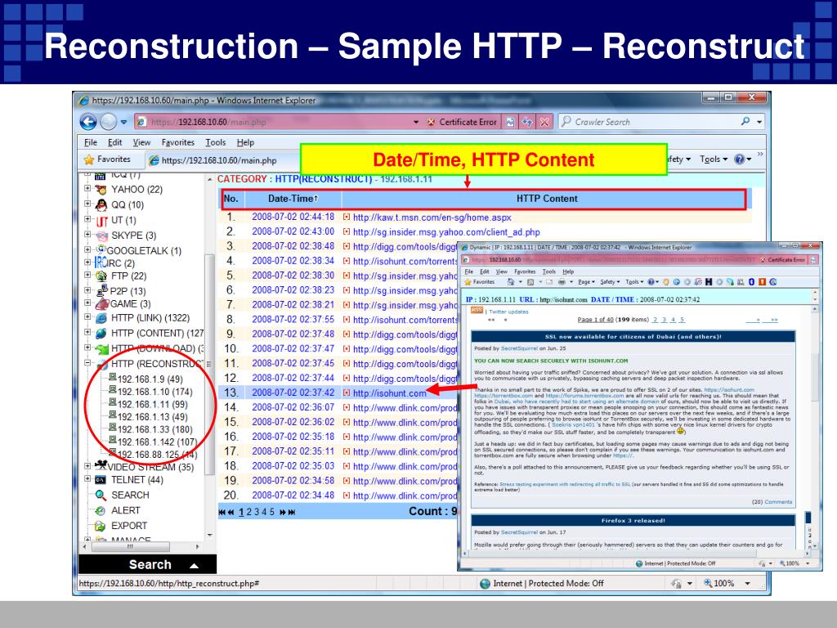Screen dimensions: 837x628
Task: Click Stop icon in main address bar
Action: 544,123
